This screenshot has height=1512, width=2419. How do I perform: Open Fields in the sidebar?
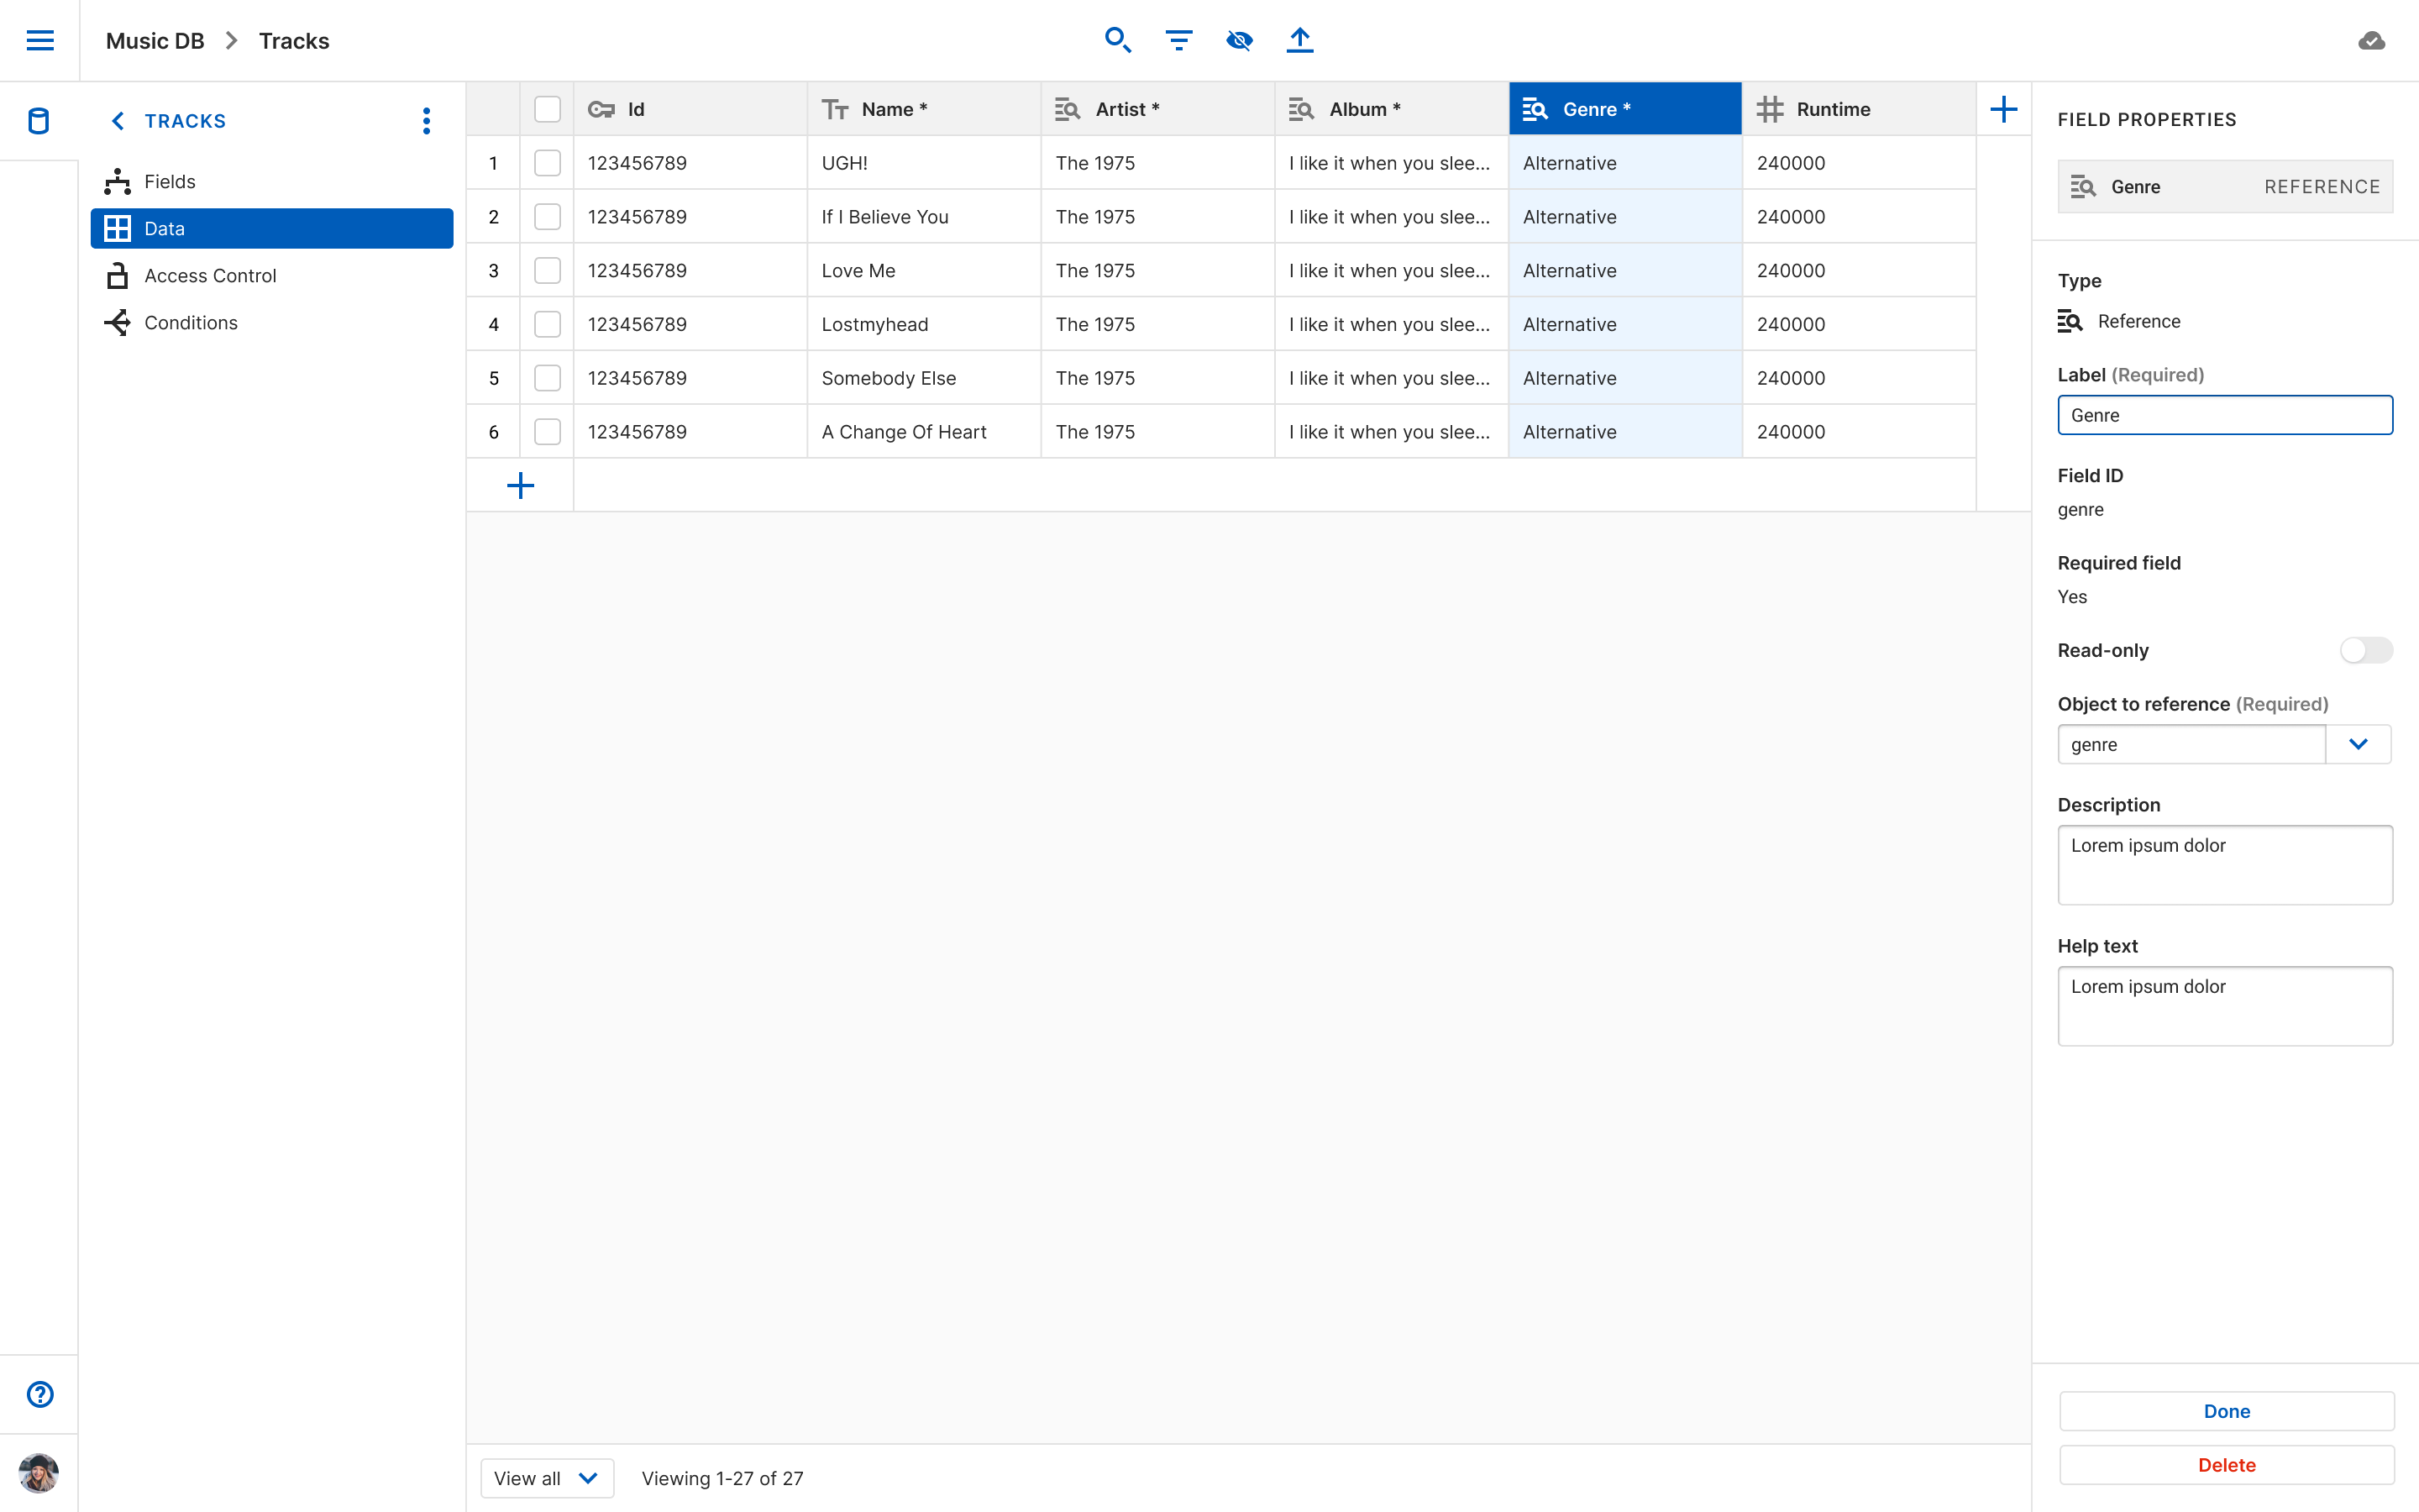169,181
